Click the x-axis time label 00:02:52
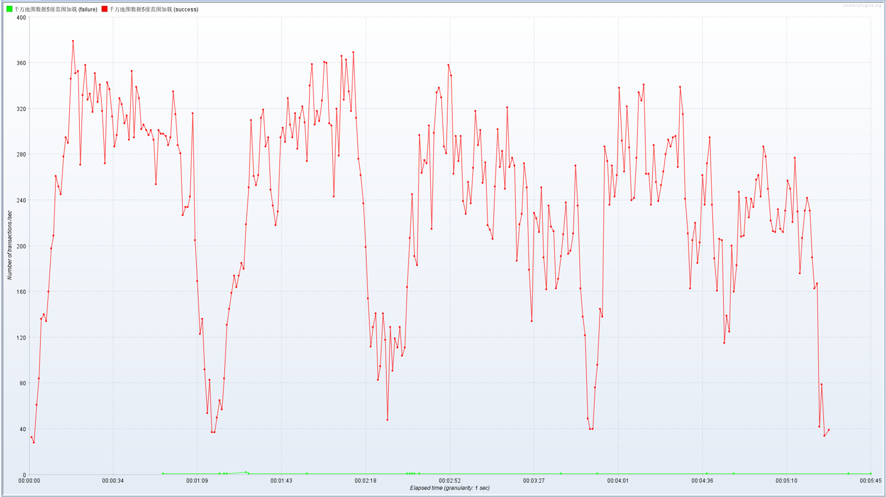The height and width of the screenshot is (497, 886). [x=449, y=481]
